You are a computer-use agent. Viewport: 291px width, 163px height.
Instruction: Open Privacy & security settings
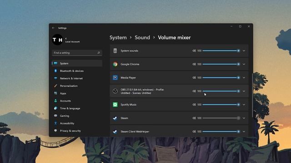pyautogui.click(x=77, y=131)
